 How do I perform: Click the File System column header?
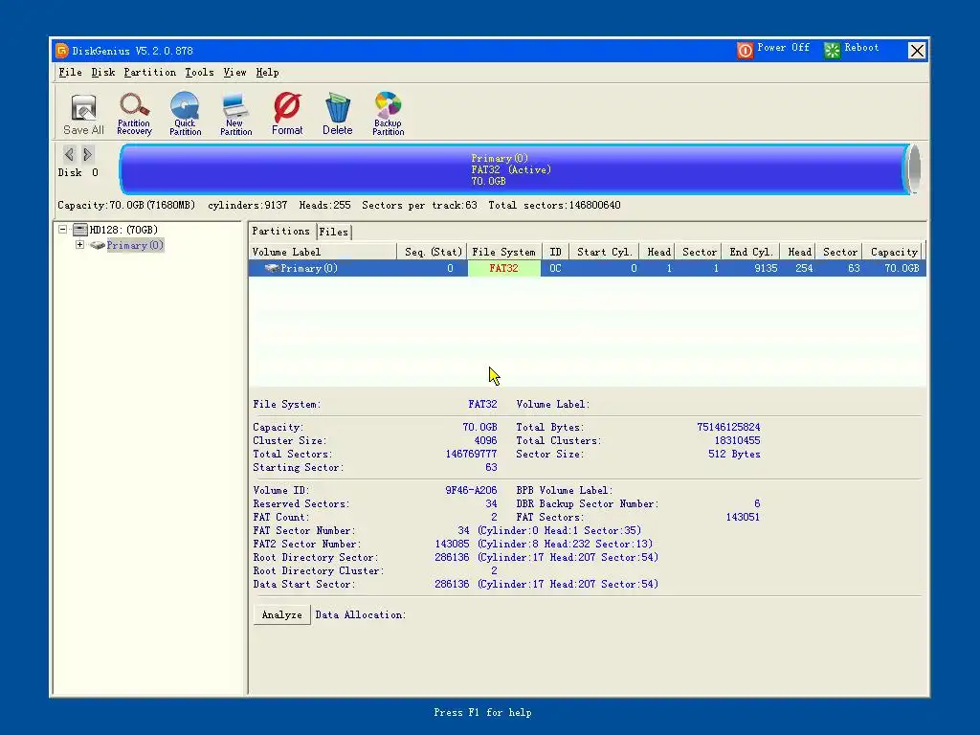pyautogui.click(x=503, y=252)
